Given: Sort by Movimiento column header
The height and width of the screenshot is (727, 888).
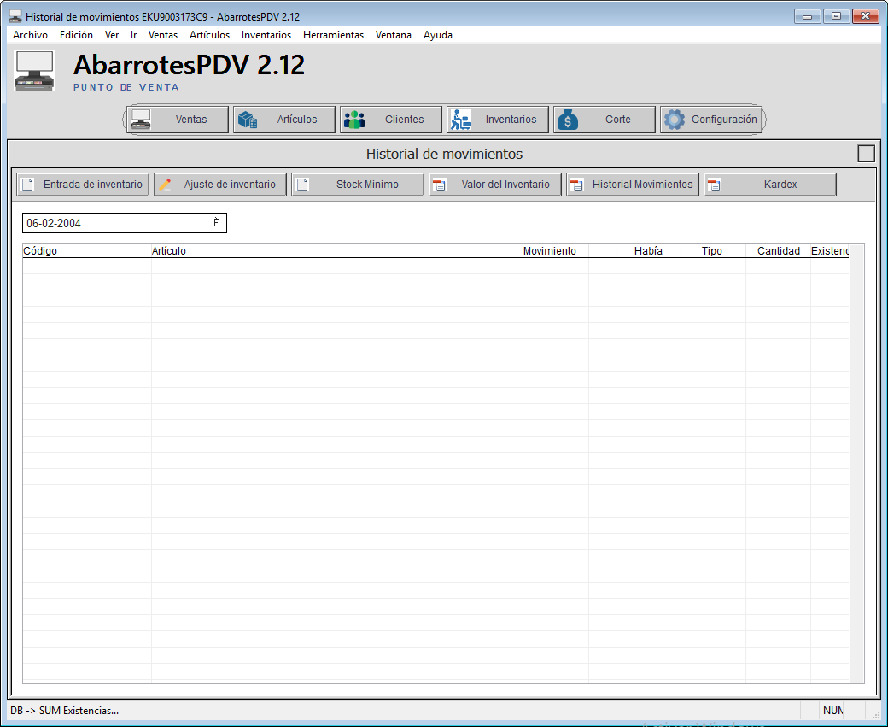Looking at the screenshot, I should 550,251.
